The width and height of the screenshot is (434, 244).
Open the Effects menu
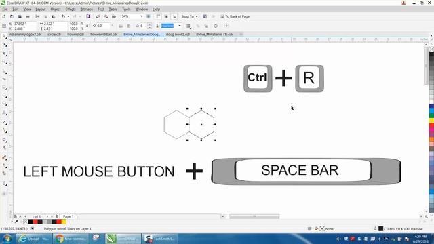(71, 9)
